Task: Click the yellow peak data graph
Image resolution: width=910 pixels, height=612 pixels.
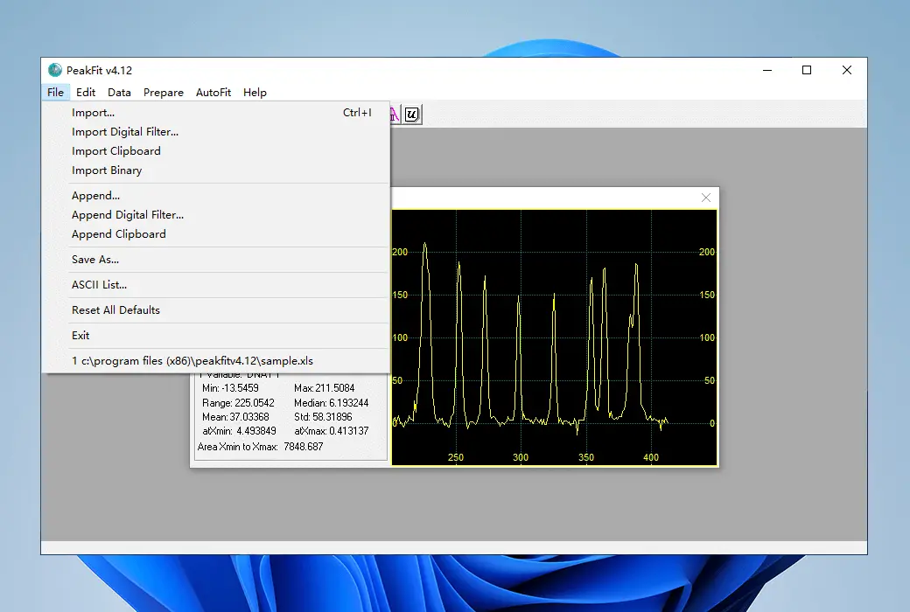Action: 554,337
